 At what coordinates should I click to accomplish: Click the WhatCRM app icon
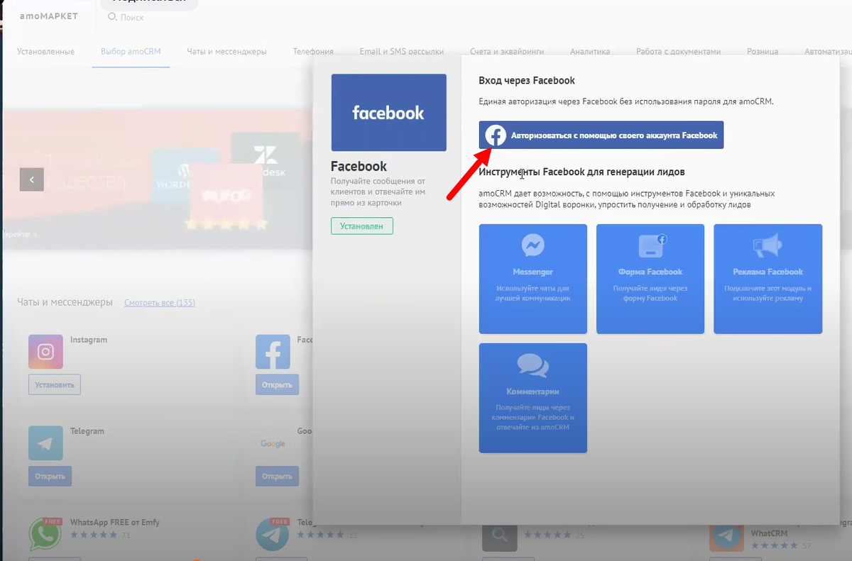[x=726, y=536]
